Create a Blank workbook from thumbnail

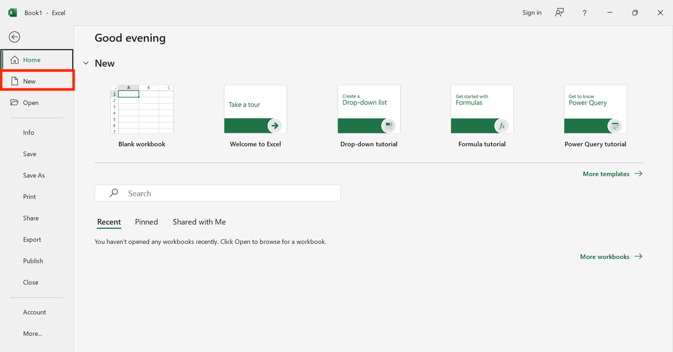pos(142,109)
